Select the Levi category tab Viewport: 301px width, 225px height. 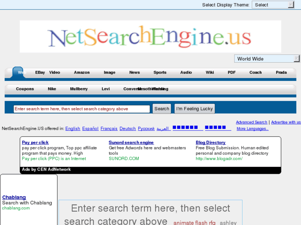pos(106,89)
